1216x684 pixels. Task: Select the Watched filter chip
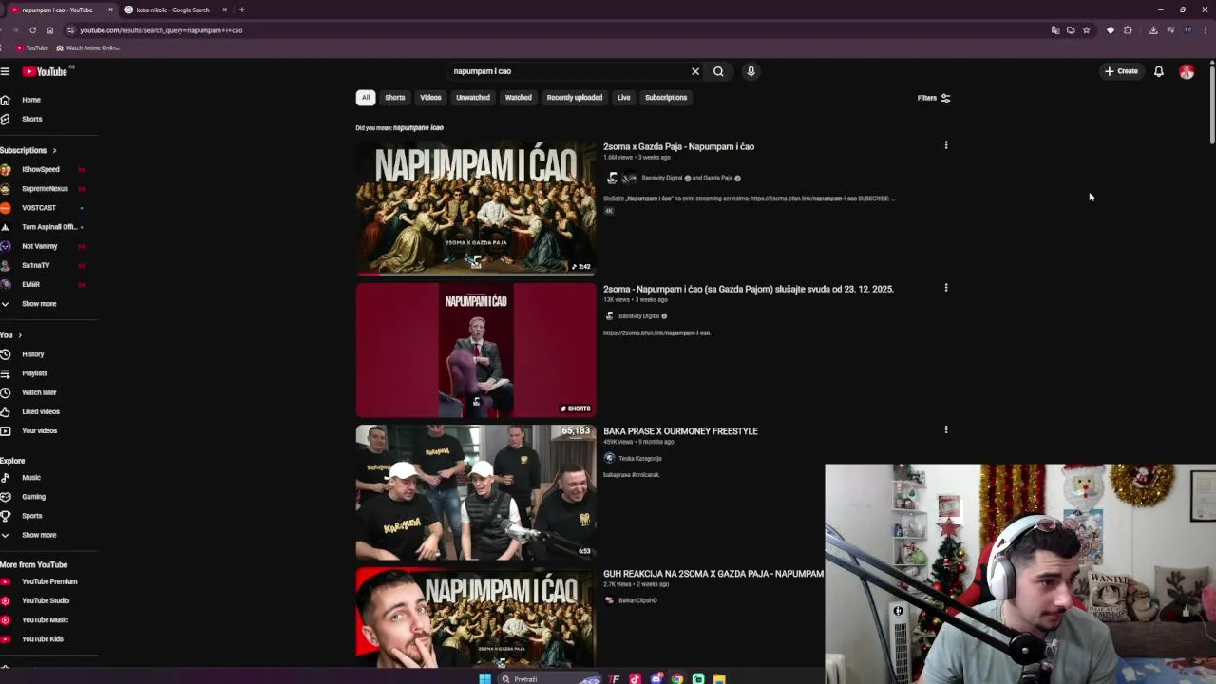point(519,97)
